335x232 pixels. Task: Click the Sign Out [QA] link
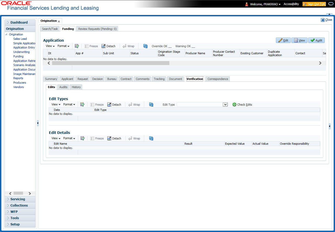click(x=314, y=4)
